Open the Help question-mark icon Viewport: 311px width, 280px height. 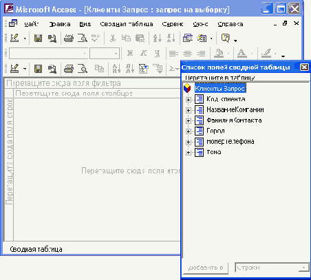point(226,38)
